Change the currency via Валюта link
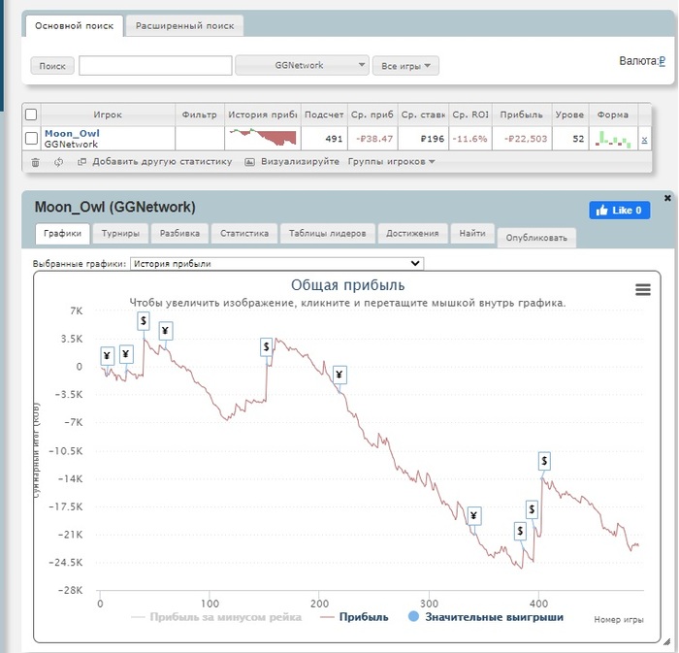 (x=662, y=61)
